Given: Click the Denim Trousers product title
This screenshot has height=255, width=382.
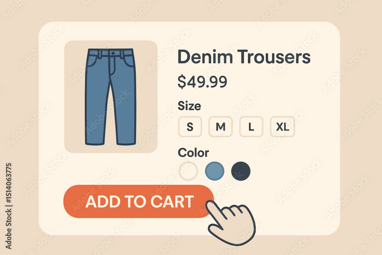Looking at the screenshot, I should click(x=244, y=57).
